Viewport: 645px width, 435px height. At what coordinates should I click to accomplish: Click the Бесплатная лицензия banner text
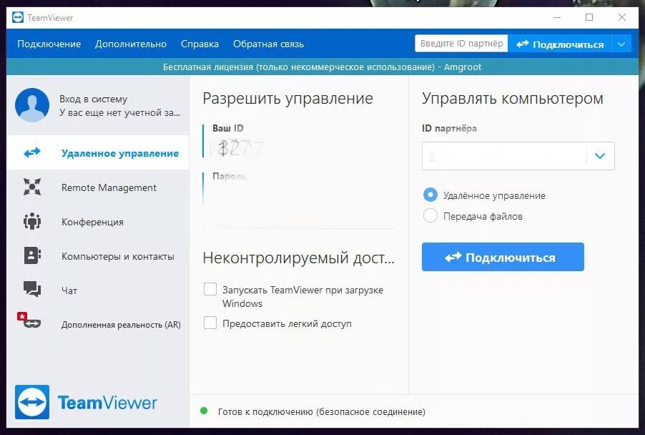click(x=322, y=67)
